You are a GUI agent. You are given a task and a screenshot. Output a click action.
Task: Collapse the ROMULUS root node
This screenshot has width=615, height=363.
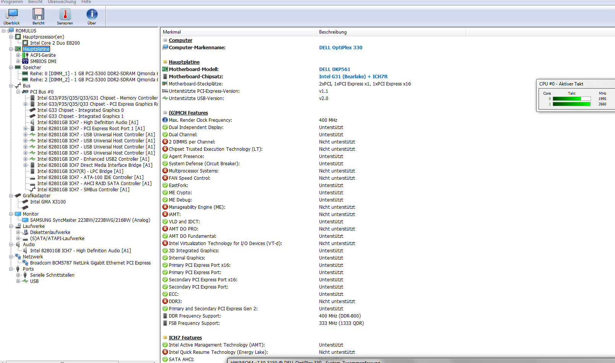[x=4, y=31]
